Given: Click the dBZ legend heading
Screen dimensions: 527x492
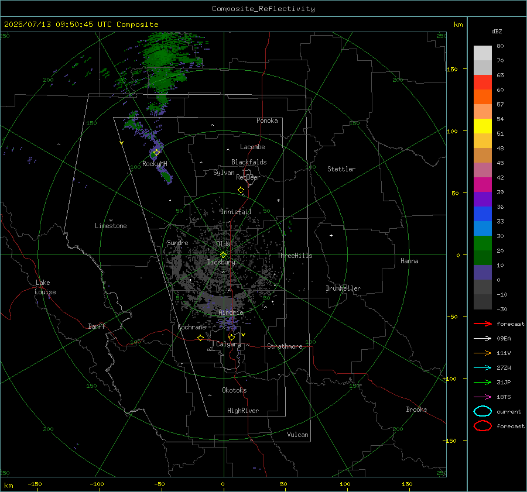Looking at the screenshot, I should click(x=497, y=32).
